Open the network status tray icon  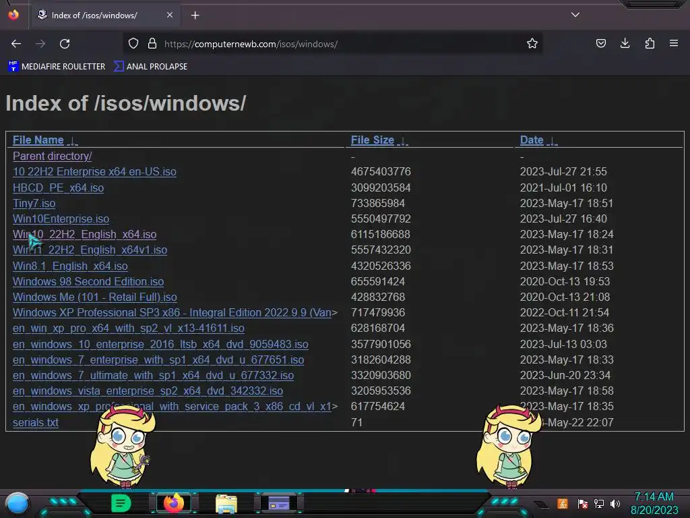pos(598,503)
